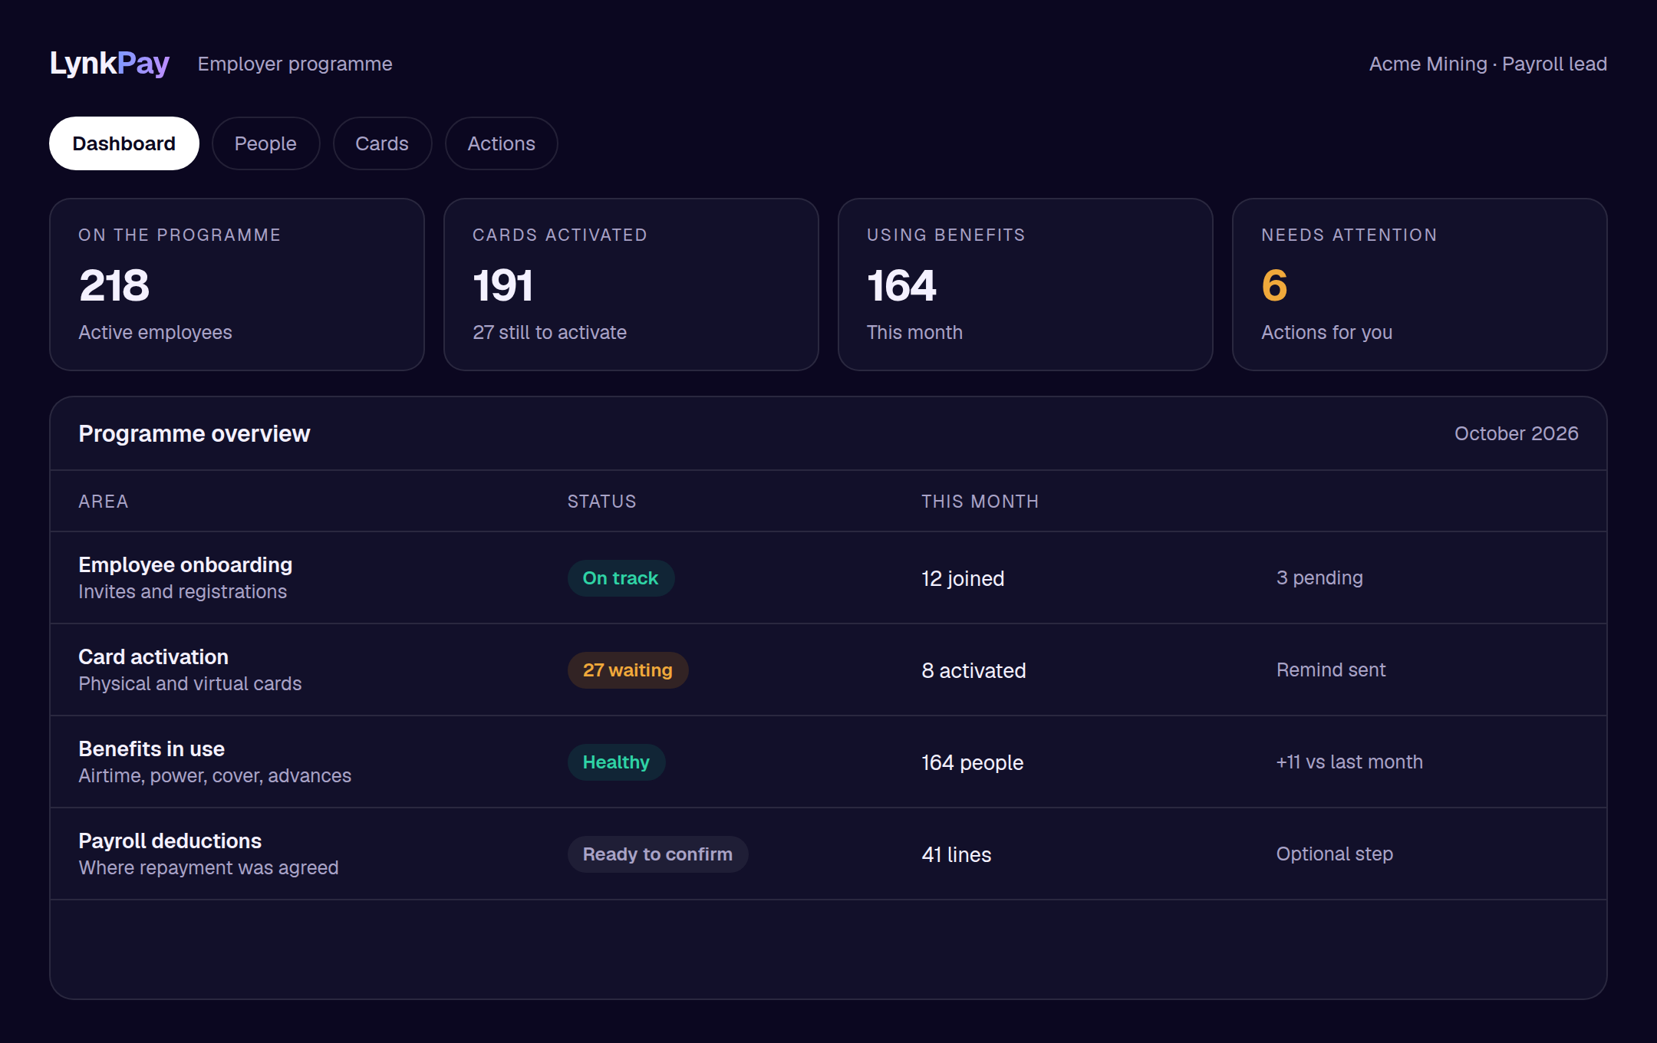Click the Physical and virtual cards subtitle
This screenshot has height=1043, width=1657.
click(x=190, y=684)
